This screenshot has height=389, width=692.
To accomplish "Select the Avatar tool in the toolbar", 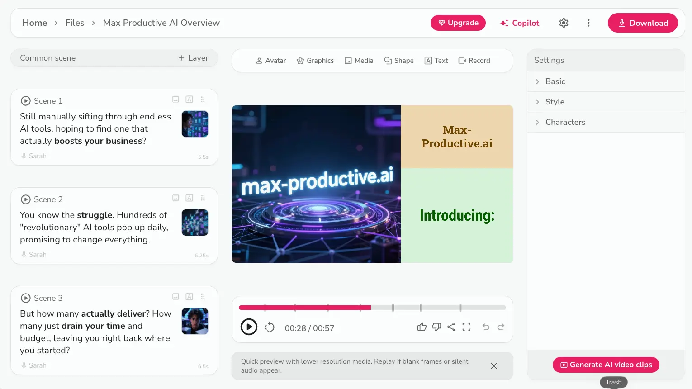I will click(x=271, y=60).
